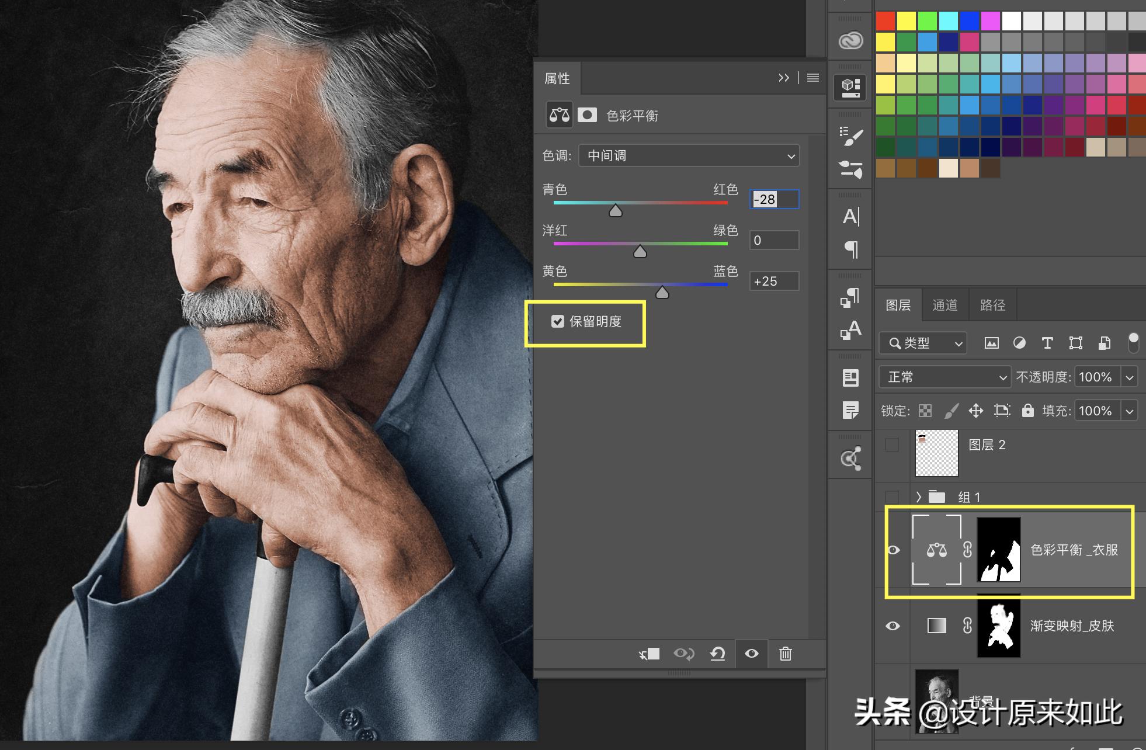Select the Color Balance icon in Properties panel
This screenshot has height=750, width=1146.
(558, 115)
